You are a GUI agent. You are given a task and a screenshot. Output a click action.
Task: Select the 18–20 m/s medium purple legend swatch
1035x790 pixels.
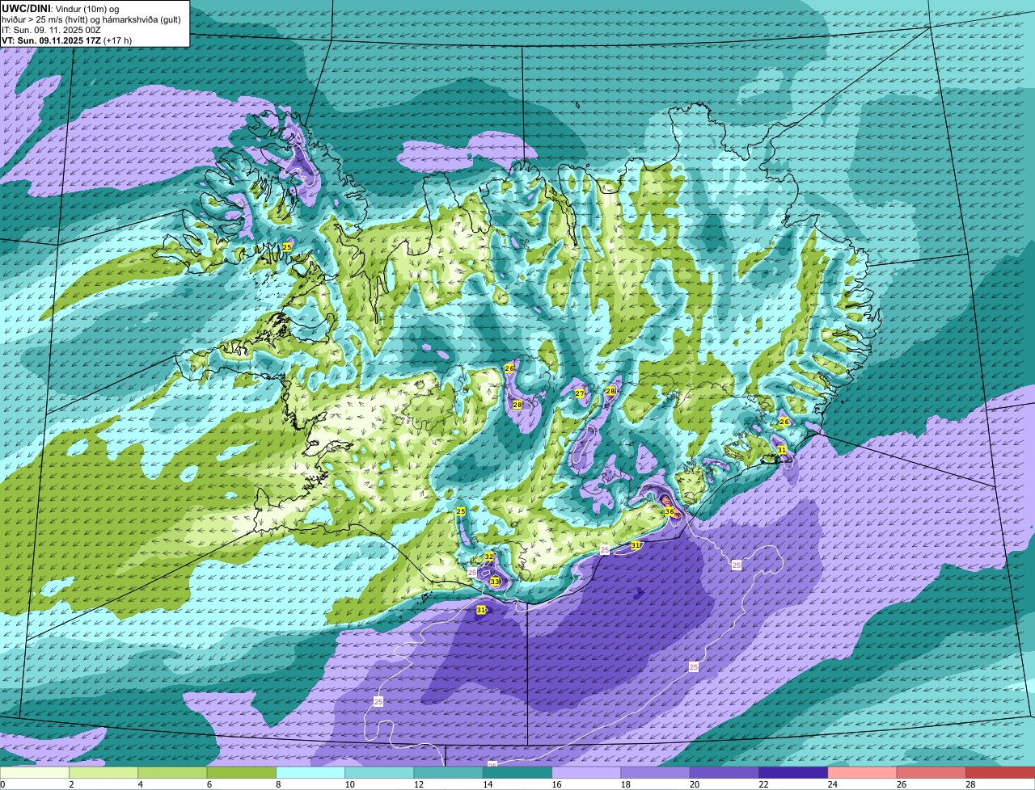(x=656, y=773)
